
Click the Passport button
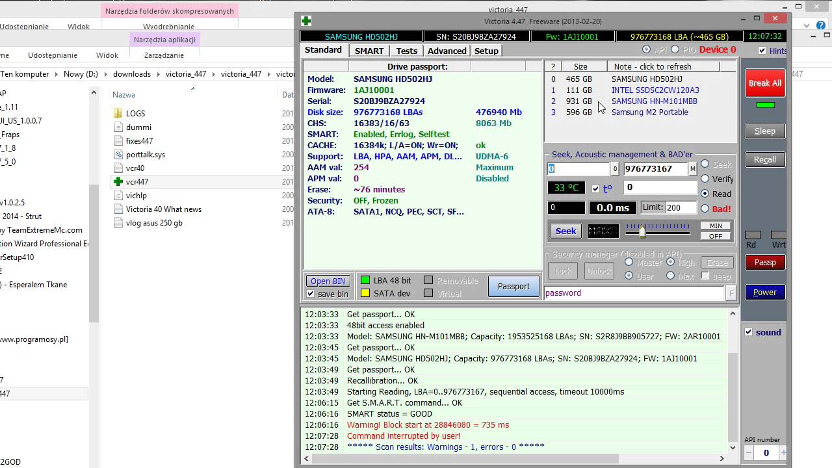513,287
